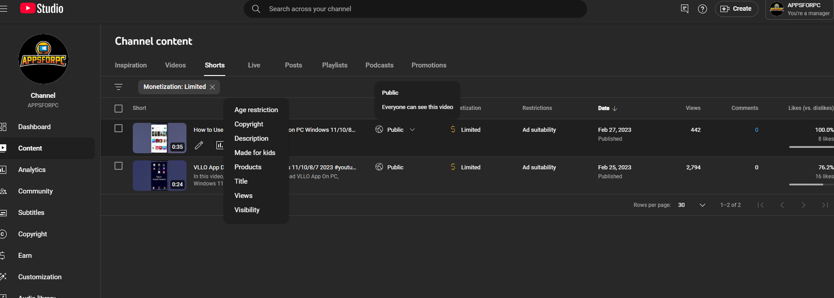This screenshot has width=834, height=298.
Task: Open the help question mark icon
Action: click(703, 9)
